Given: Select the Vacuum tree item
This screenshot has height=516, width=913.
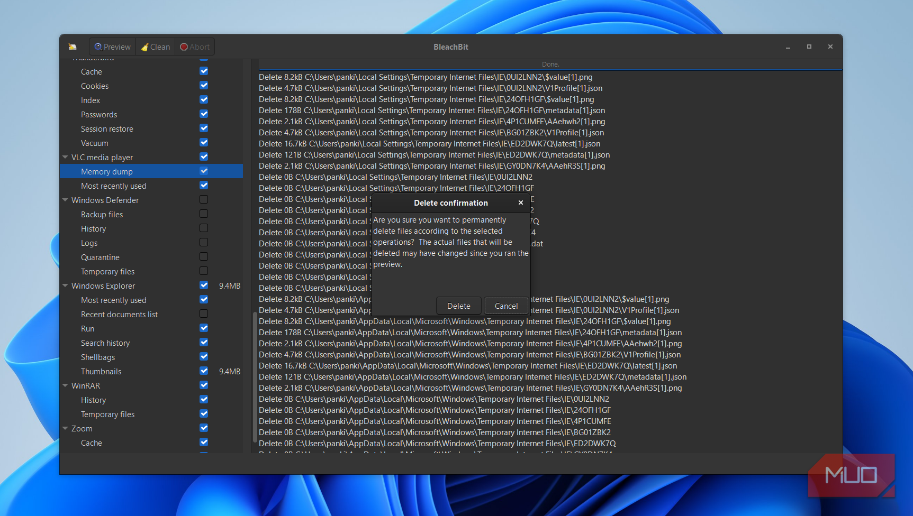Looking at the screenshot, I should point(95,143).
